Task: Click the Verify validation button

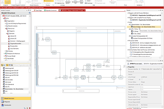Action: point(137,1)
